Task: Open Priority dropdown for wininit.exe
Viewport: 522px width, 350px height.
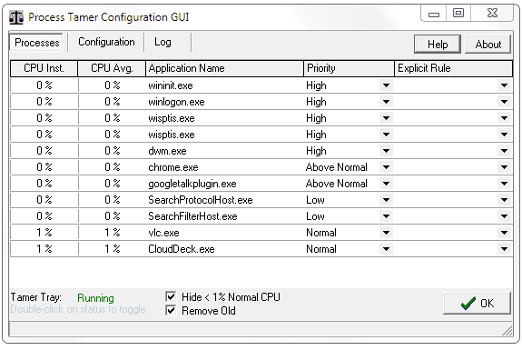Action: [386, 85]
